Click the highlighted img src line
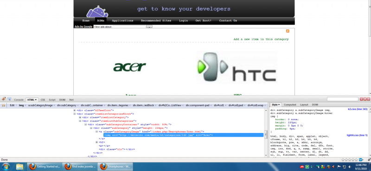371x171 pixels. click(183, 135)
